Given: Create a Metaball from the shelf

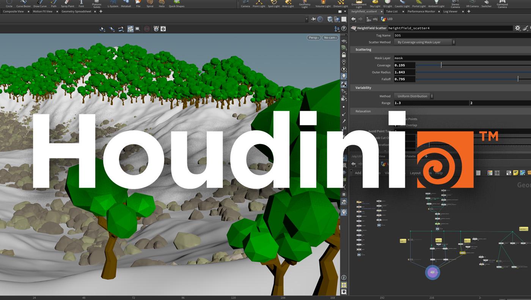Looking at the screenshot, I should [126, 4].
